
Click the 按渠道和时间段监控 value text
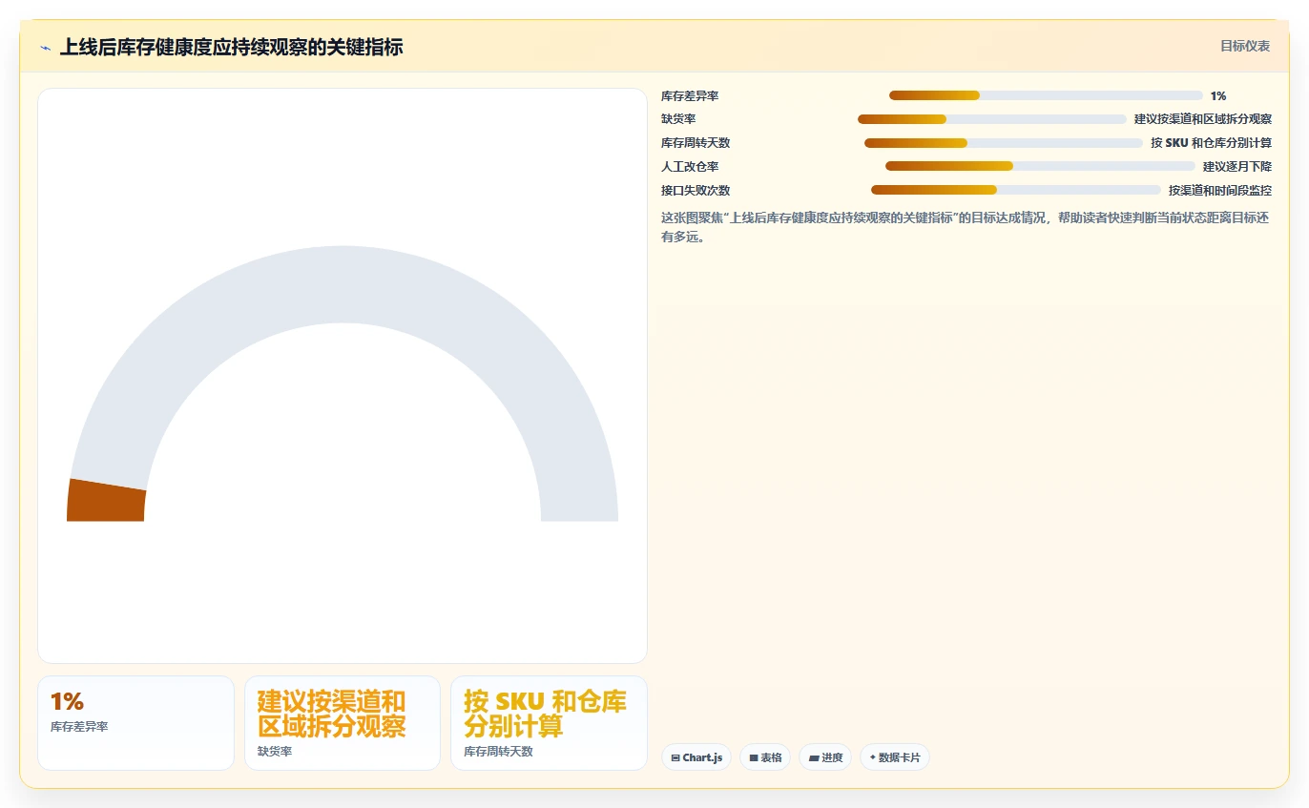coord(1220,191)
